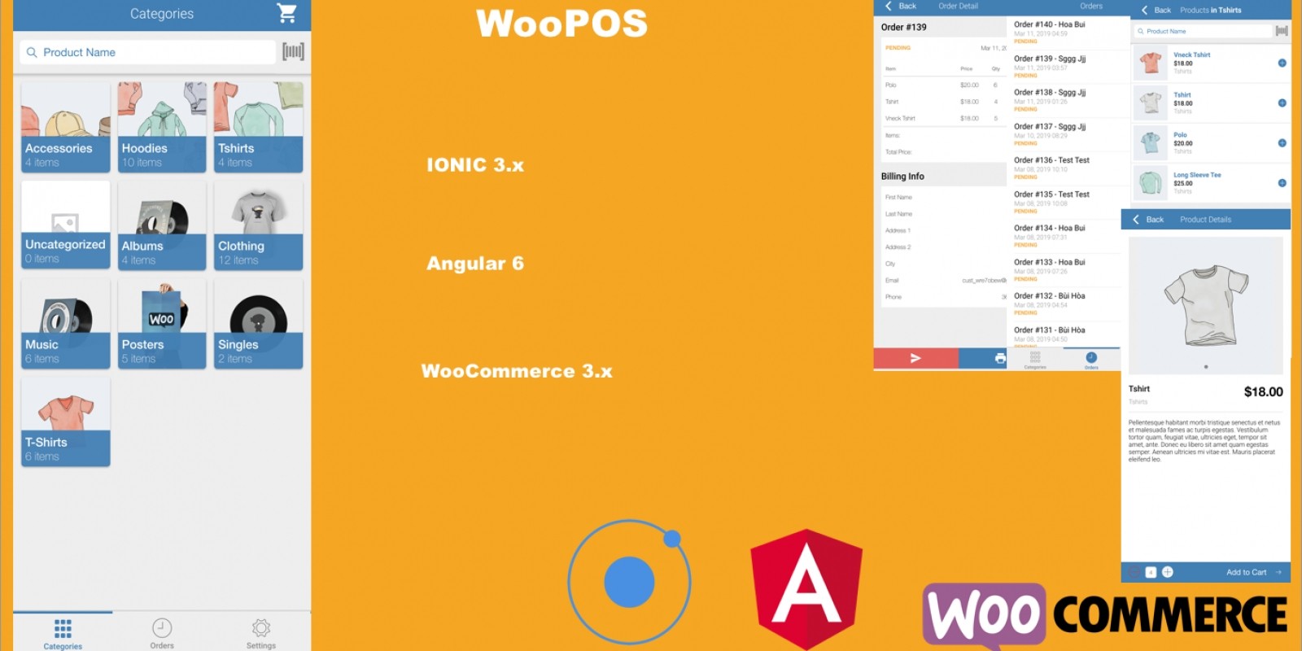Open the Tshirts category card
Image resolution: width=1302 pixels, height=651 pixels.
pyautogui.click(x=258, y=127)
